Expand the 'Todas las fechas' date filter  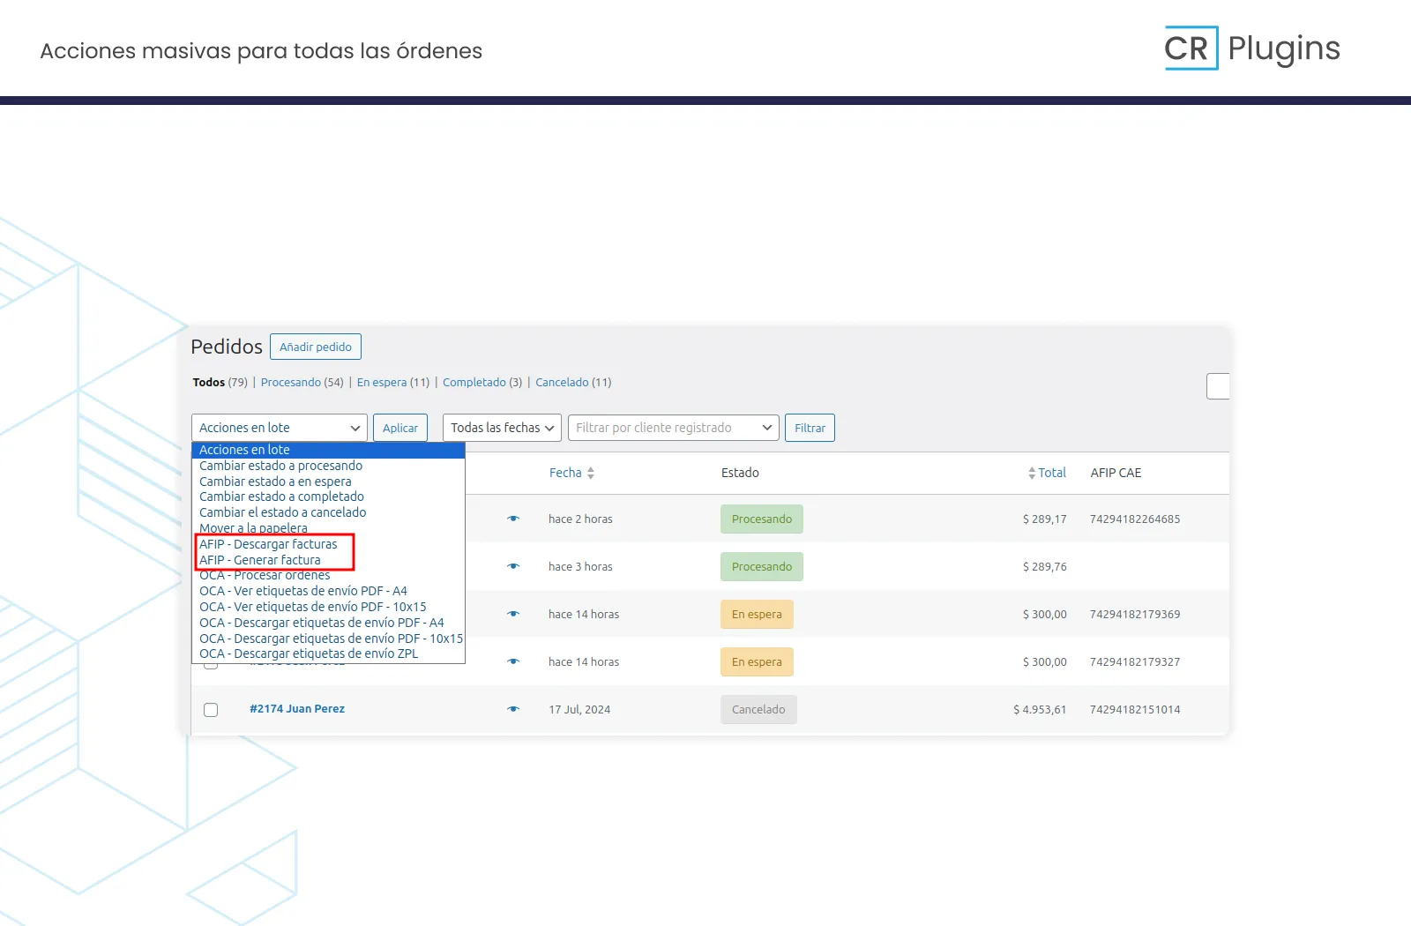pos(502,428)
